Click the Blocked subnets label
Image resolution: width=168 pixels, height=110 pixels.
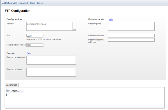coord(14,70)
